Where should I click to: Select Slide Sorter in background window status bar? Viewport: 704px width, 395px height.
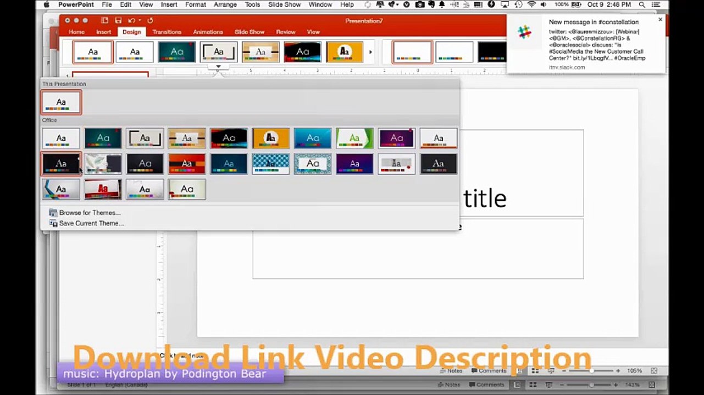(x=533, y=385)
